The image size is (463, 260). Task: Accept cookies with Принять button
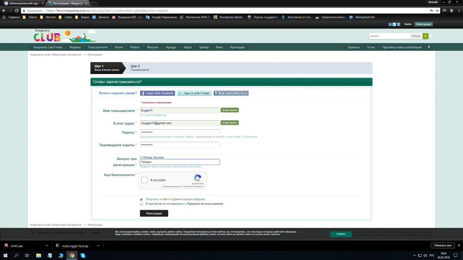click(341, 234)
